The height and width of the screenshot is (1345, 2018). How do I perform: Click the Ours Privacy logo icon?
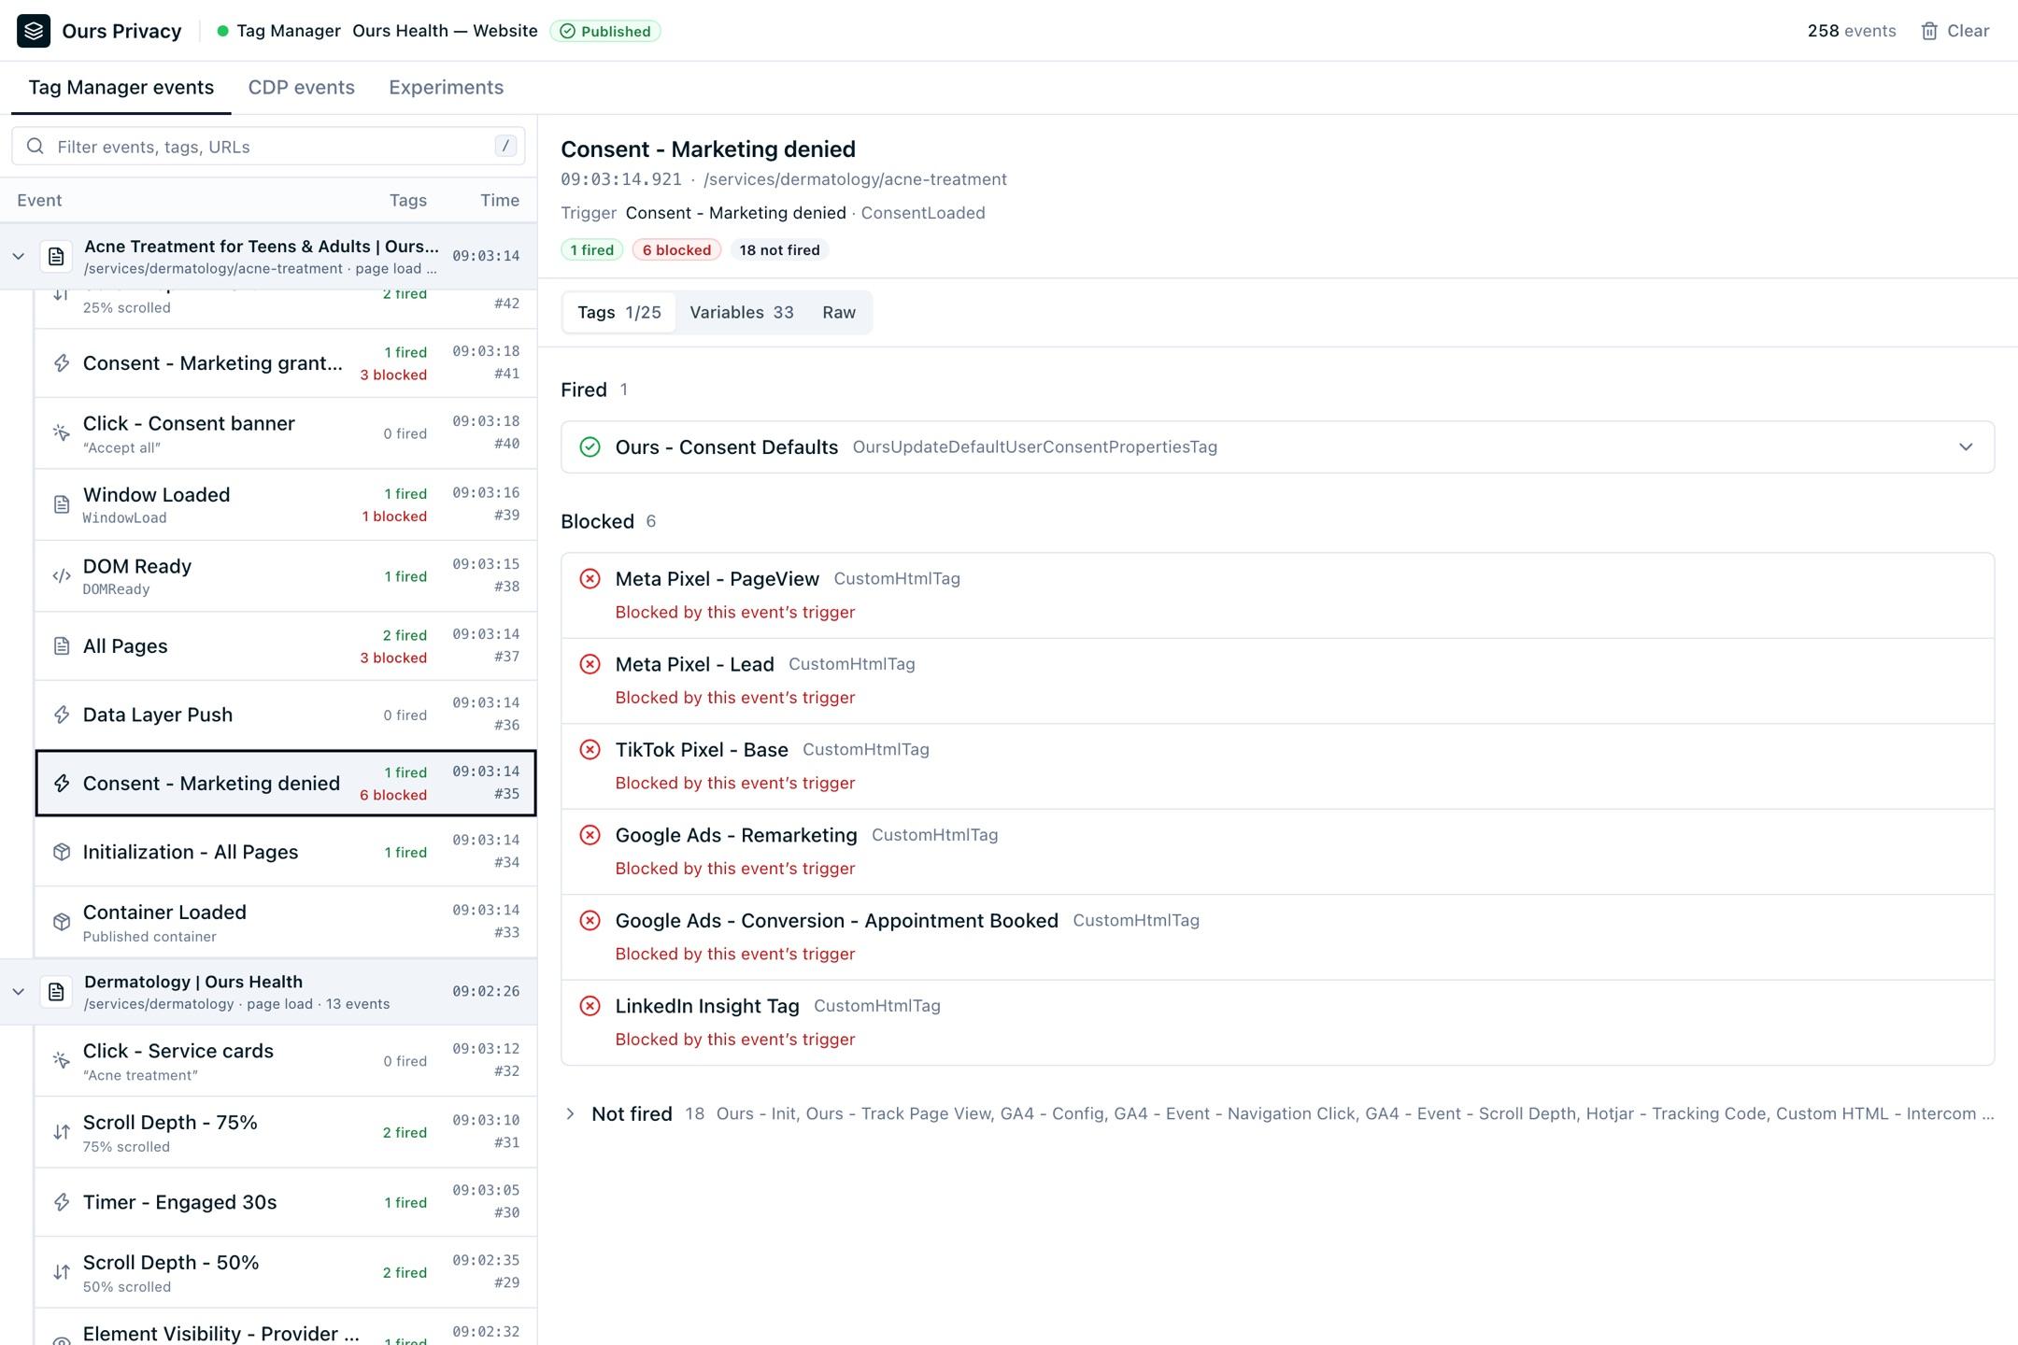pos(34,31)
